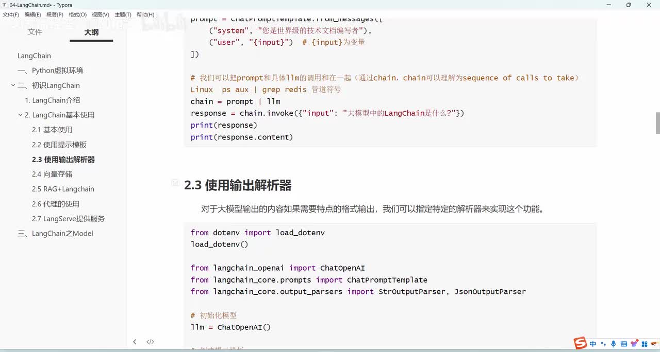The width and height of the screenshot is (660, 352).
Task: Click the 'print(response)' code line
Action: (224, 125)
